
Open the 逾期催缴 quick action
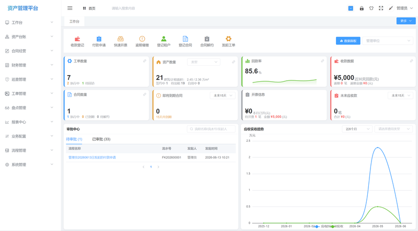[x=142, y=42]
